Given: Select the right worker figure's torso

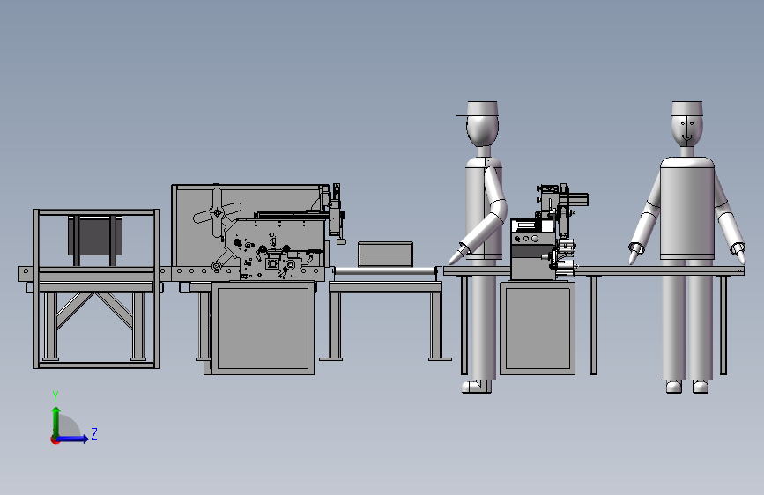Looking at the screenshot, I should click(687, 209).
